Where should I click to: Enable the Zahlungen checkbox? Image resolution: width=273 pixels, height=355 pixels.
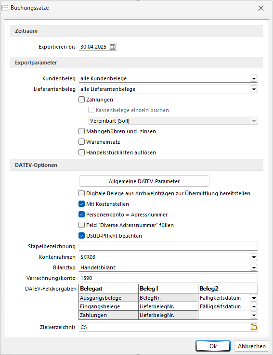(81, 100)
